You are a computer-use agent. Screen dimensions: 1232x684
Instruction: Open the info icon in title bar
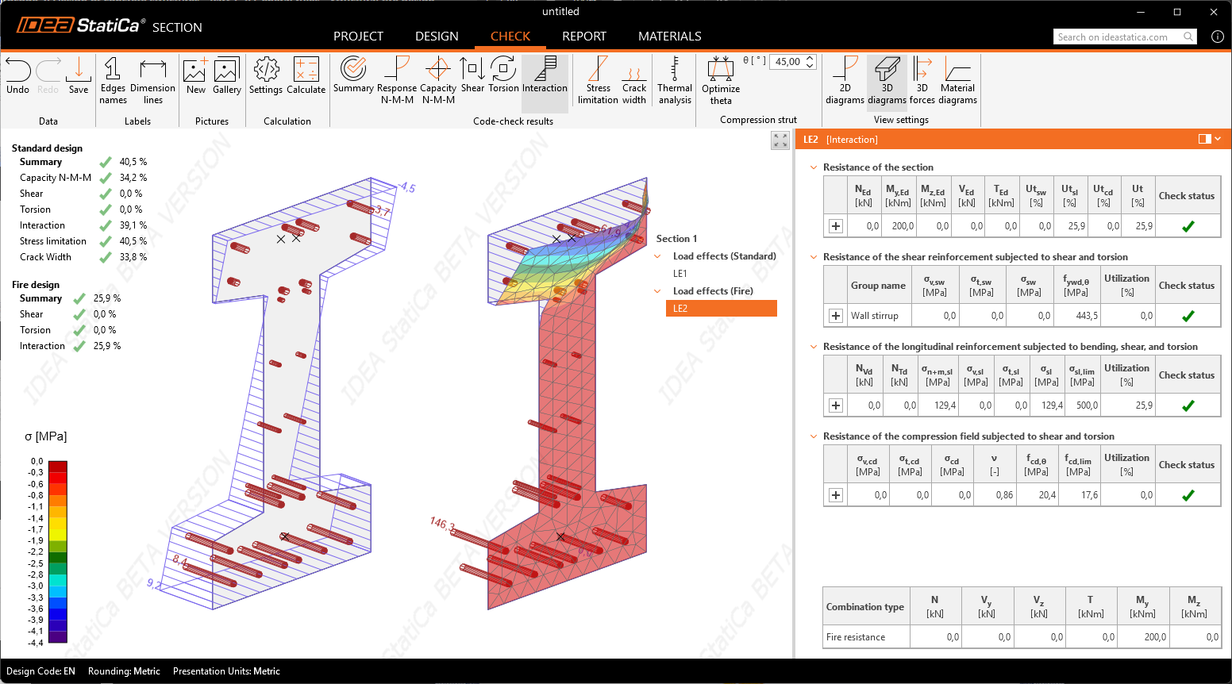tap(1217, 37)
